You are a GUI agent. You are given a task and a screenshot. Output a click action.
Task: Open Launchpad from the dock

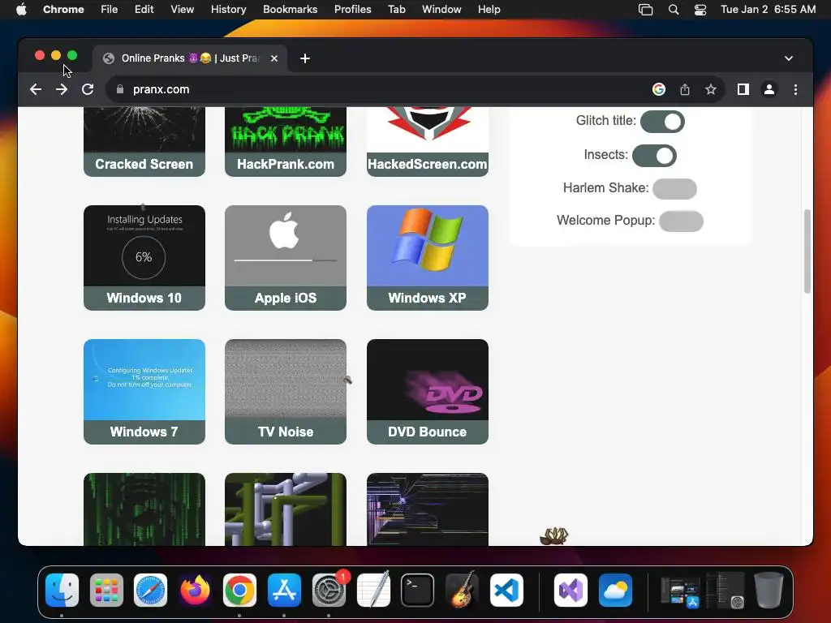(x=106, y=590)
